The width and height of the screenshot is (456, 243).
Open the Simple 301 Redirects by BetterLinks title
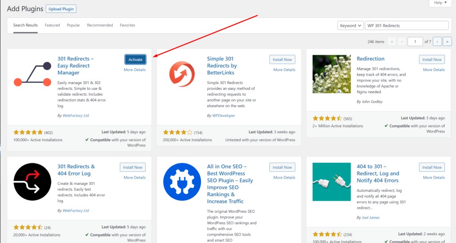(x=222, y=66)
